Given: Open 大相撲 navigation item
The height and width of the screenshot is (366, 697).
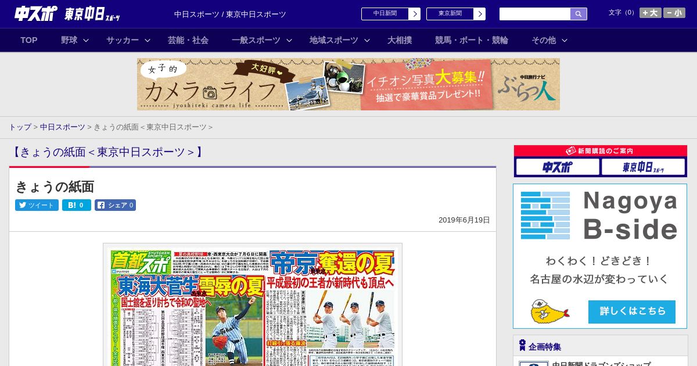Looking at the screenshot, I should click(x=400, y=40).
